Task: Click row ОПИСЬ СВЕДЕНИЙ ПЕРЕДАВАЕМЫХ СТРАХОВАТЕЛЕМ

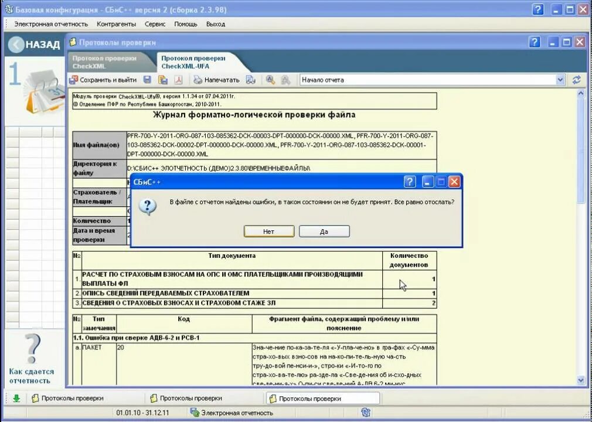Action: pos(254,293)
